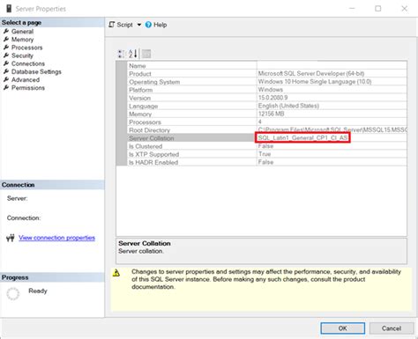Click the 15.0.2080.9 version value
This screenshot has width=418, height=339.
coord(272,98)
